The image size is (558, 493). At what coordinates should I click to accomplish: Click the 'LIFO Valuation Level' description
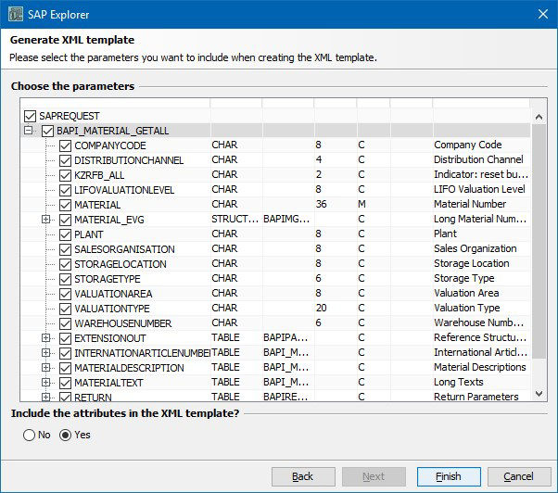pyautogui.click(x=479, y=189)
